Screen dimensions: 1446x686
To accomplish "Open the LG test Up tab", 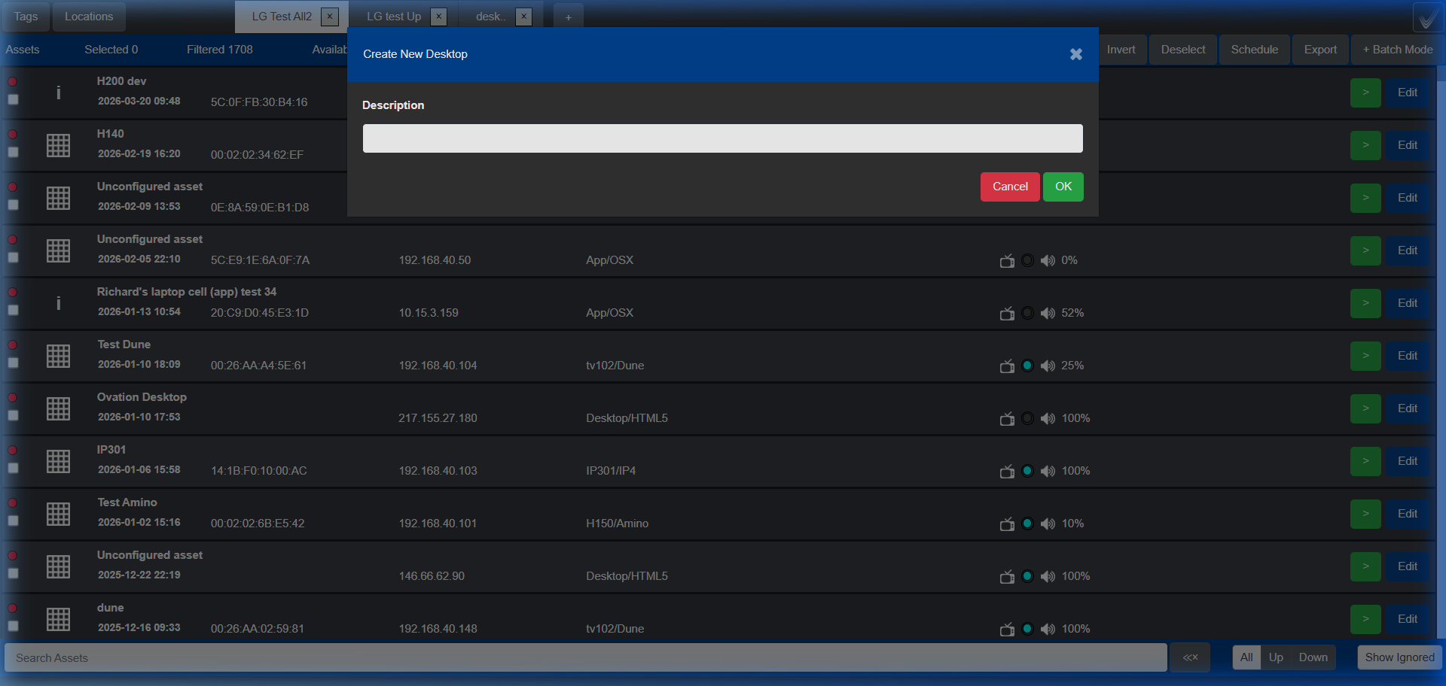I will [394, 17].
